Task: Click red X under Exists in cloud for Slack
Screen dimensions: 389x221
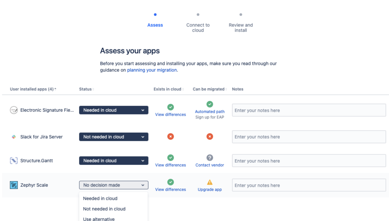Action: coord(170,137)
